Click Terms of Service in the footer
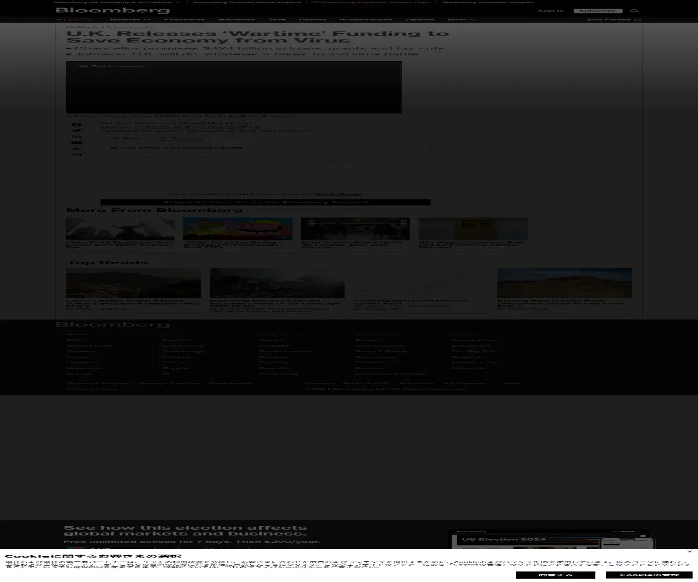The width and height of the screenshot is (698, 582). [x=98, y=384]
